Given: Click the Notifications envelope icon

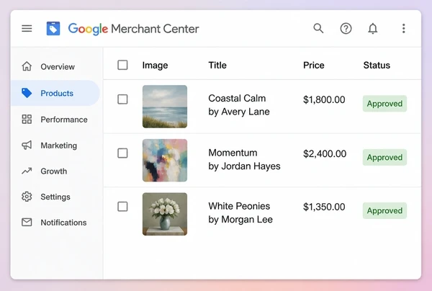Looking at the screenshot, I should click(27, 222).
